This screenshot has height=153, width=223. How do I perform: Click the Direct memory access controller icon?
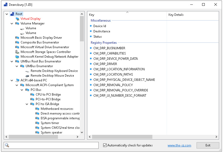[x=37, y=113]
